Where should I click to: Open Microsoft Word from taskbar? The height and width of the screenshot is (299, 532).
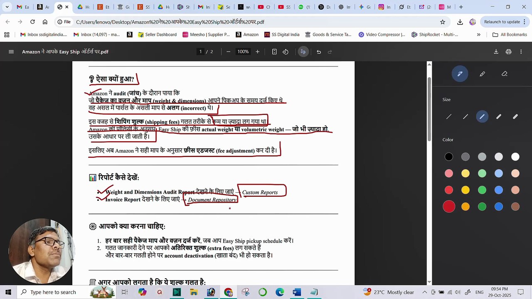click(296, 292)
